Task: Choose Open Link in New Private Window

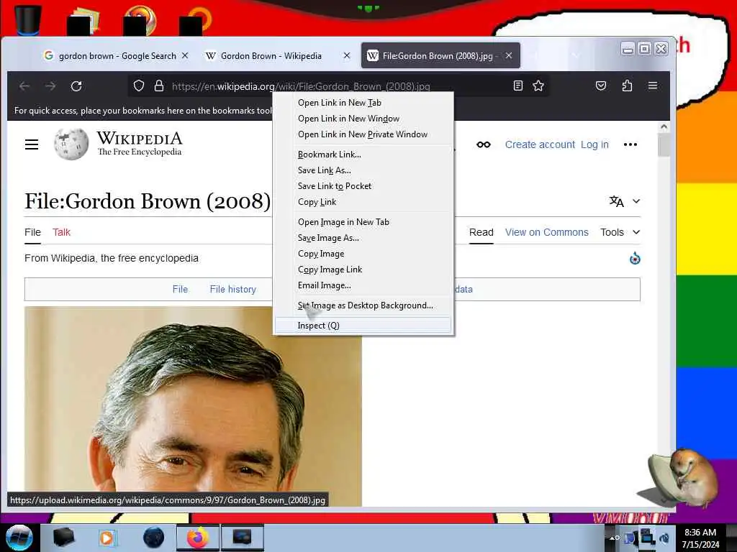Action: pos(363,134)
